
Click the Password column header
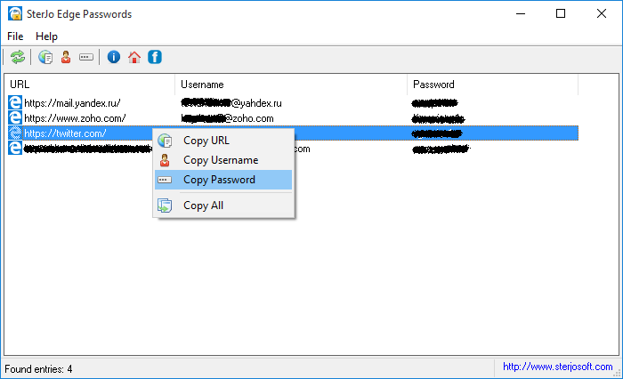[x=492, y=85]
